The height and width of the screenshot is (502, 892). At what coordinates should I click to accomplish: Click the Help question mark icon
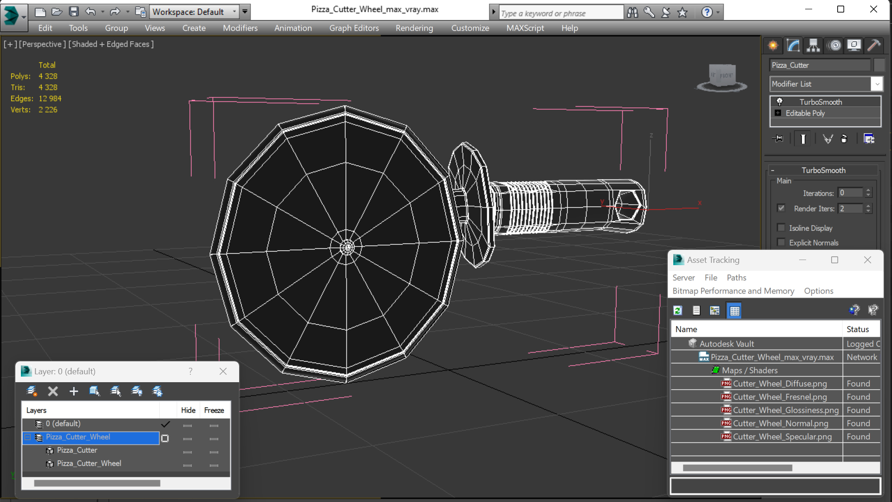(707, 13)
